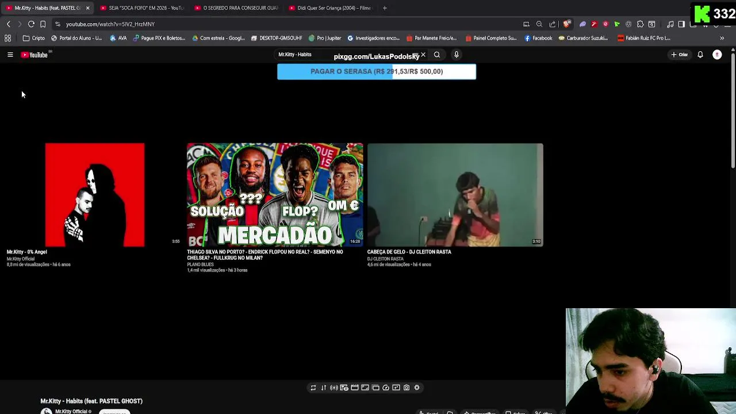Toggle the browser sidebar panel icon
Image resolution: width=736 pixels, height=414 pixels.
coord(681,24)
